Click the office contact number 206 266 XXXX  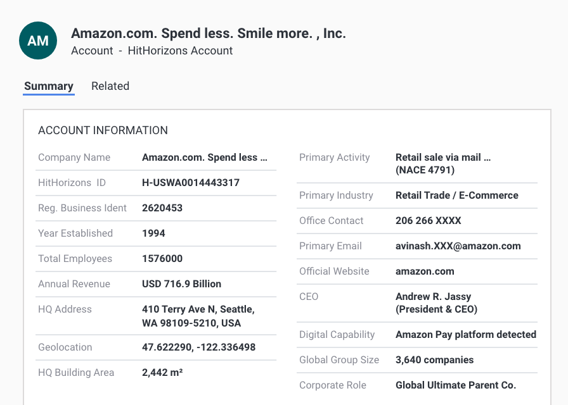tap(428, 221)
